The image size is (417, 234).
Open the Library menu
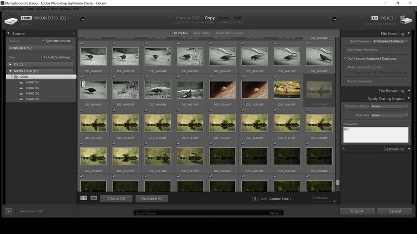click(19, 9)
